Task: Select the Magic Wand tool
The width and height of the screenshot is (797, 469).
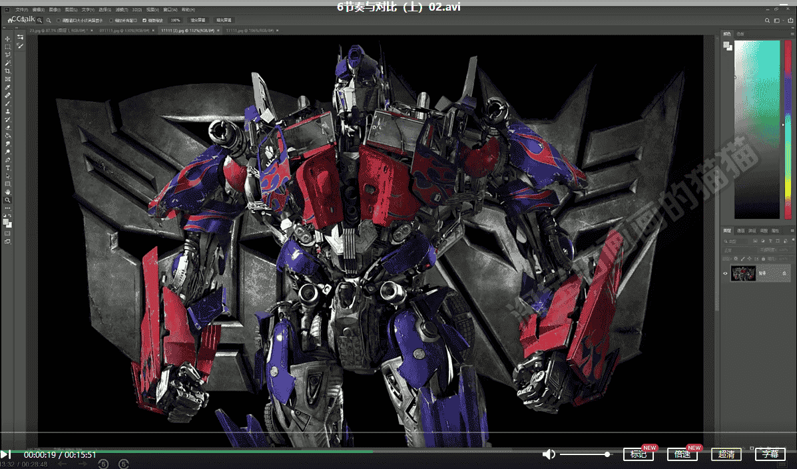Action: (7, 63)
